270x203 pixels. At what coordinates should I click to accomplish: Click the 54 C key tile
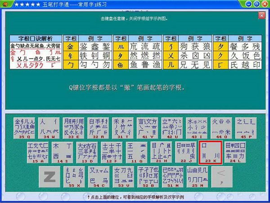(x=99, y=177)
